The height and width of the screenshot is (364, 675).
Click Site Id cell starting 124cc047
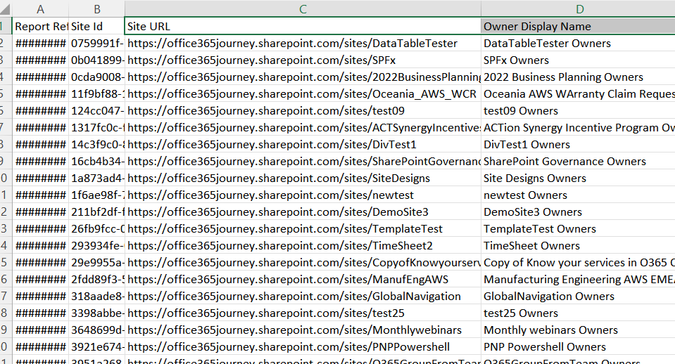click(x=97, y=111)
